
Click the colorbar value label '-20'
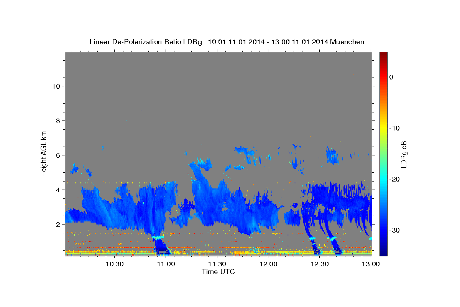394,179
